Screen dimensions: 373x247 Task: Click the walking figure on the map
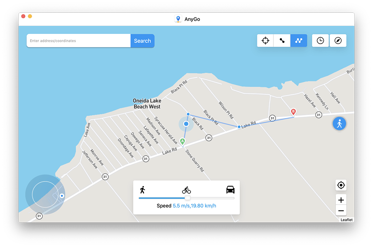pos(339,123)
